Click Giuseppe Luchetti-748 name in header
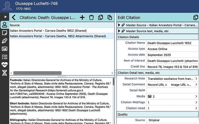 click(x=36, y=3)
